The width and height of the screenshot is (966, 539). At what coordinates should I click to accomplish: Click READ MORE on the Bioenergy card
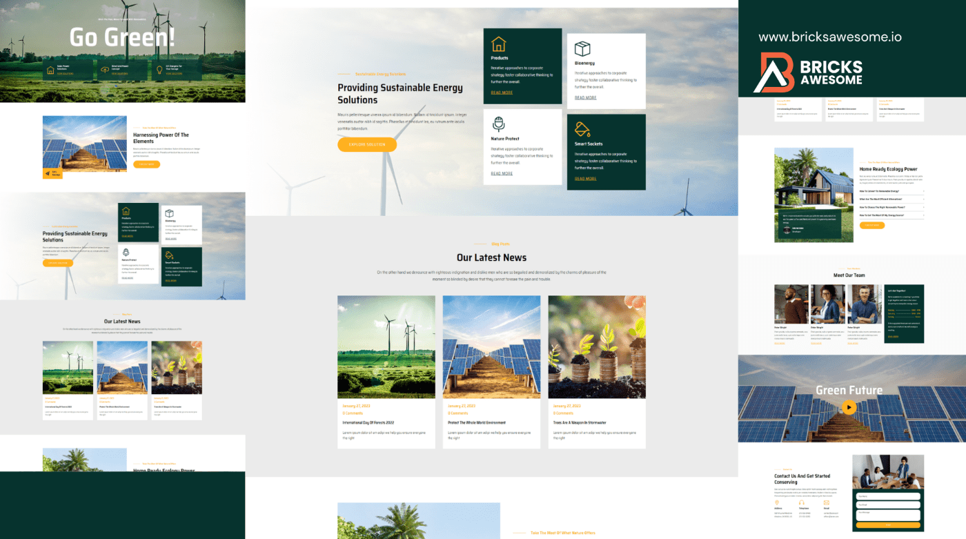click(x=586, y=97)
